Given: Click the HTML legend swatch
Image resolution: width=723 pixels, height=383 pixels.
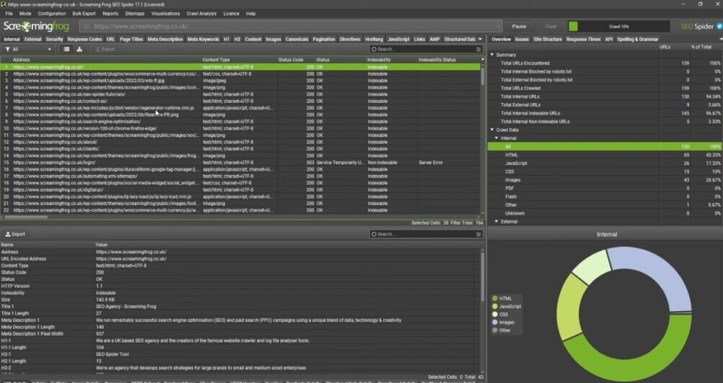Looking at the screenshot, I should coord(495,299).
